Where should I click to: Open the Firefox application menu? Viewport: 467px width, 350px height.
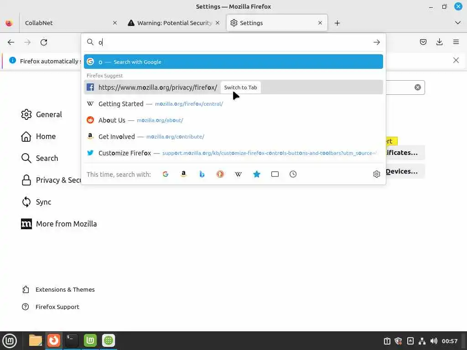[x=456, y=42]
